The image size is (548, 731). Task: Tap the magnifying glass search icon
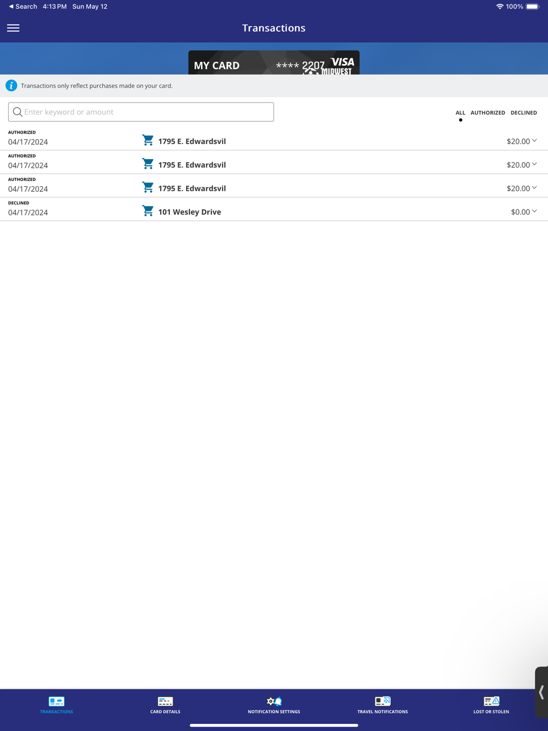coord(18,112)
